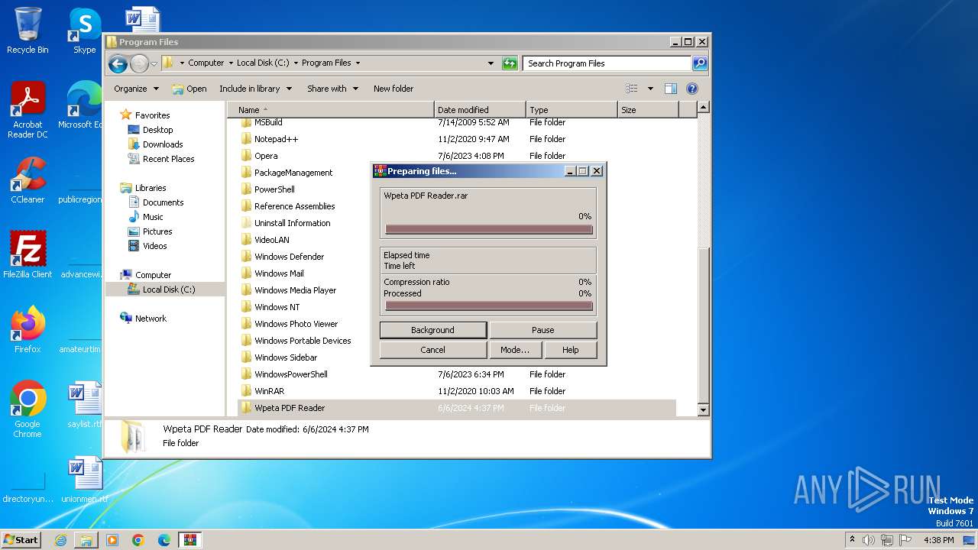Launch Firefox from desktop
The width and height of the screenshot is (978, 550).
click(28, 330)
